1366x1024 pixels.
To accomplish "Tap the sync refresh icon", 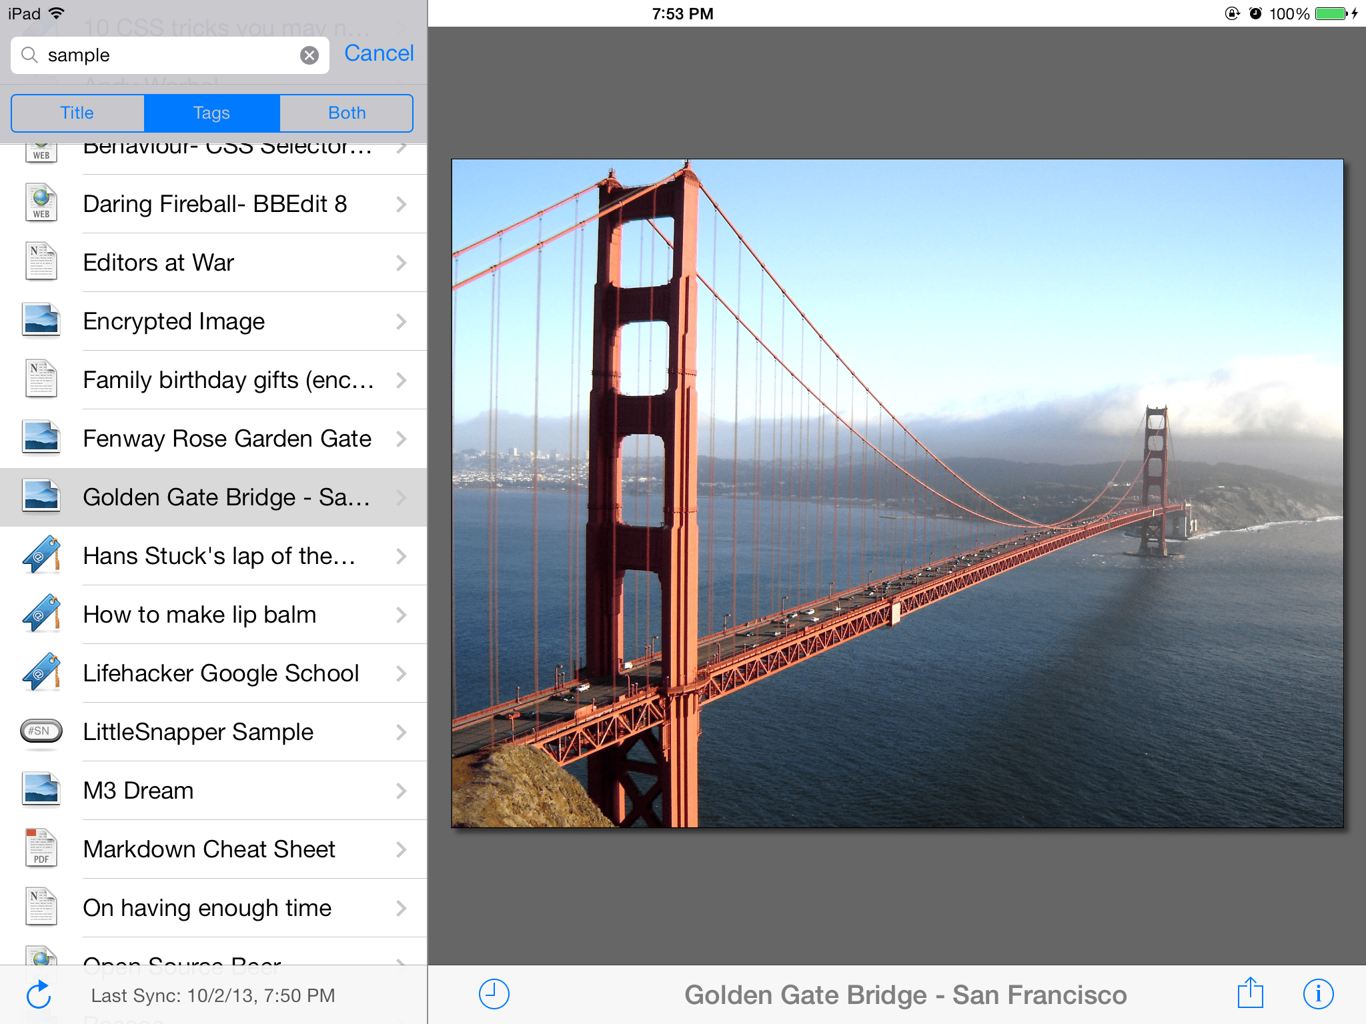I will [39, 995].
